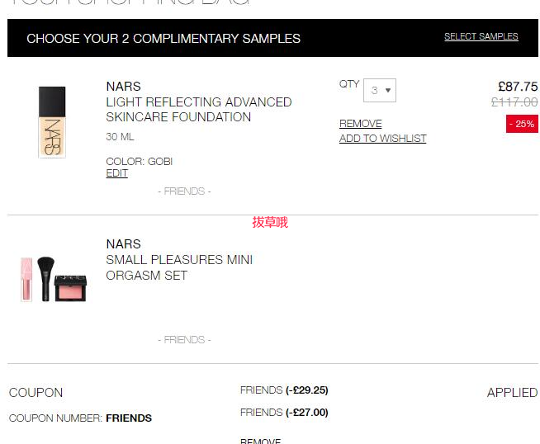Viewport: 540px width, 444px height.
Task: Click the red -25% discount badge
Action: (522, 124)
